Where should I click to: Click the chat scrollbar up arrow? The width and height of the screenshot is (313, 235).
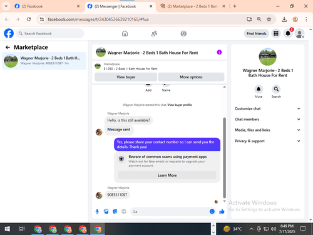224,87
